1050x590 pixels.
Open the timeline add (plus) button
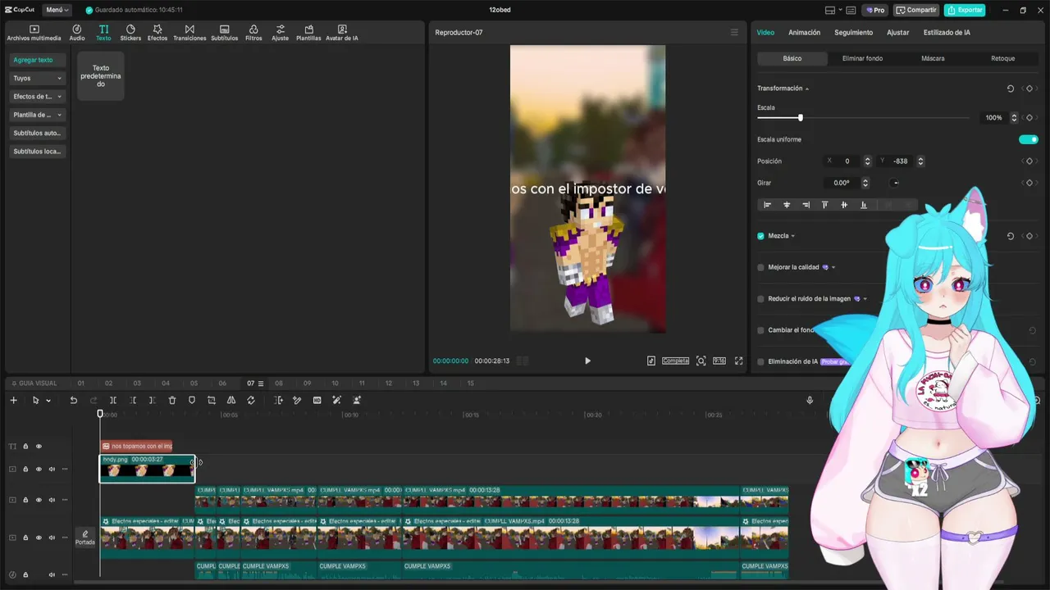[x=13, y=400]
